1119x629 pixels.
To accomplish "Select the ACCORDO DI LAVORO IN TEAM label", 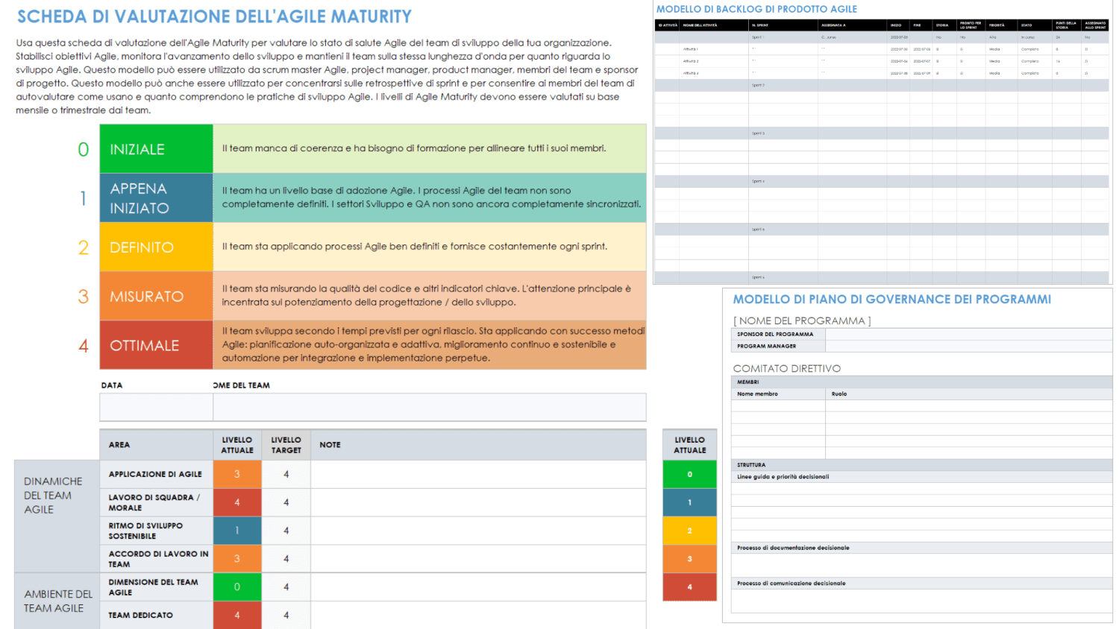I will (158, 559).
